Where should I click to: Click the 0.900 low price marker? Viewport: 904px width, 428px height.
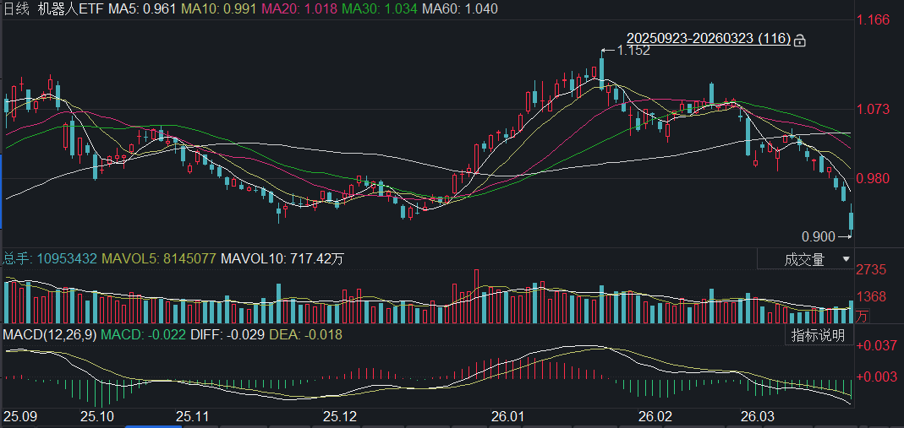818,236
